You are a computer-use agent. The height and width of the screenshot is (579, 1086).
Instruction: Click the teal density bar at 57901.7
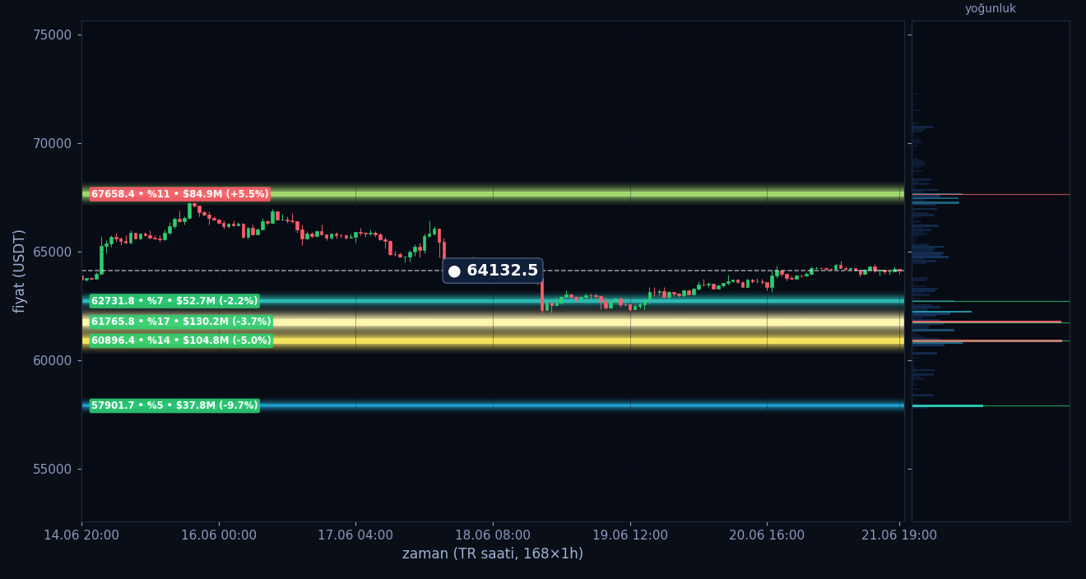coord(948,405)
